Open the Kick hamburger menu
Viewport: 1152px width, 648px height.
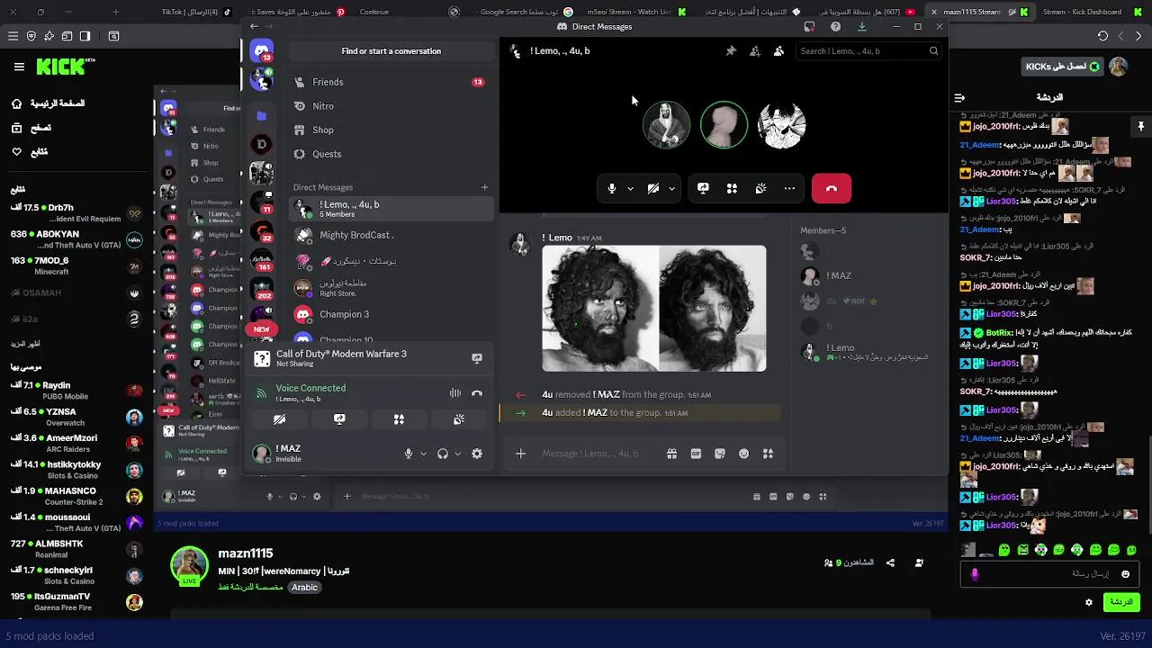(19, 67)
